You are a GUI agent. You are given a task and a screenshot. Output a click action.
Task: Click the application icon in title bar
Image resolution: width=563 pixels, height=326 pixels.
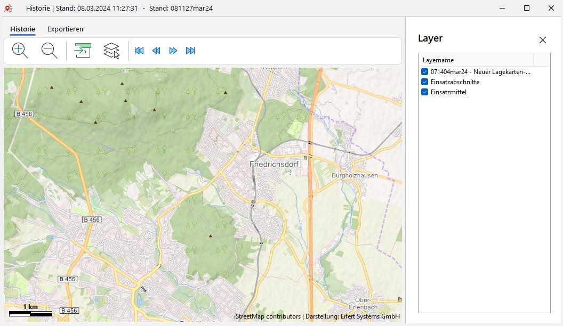[9, 8]
